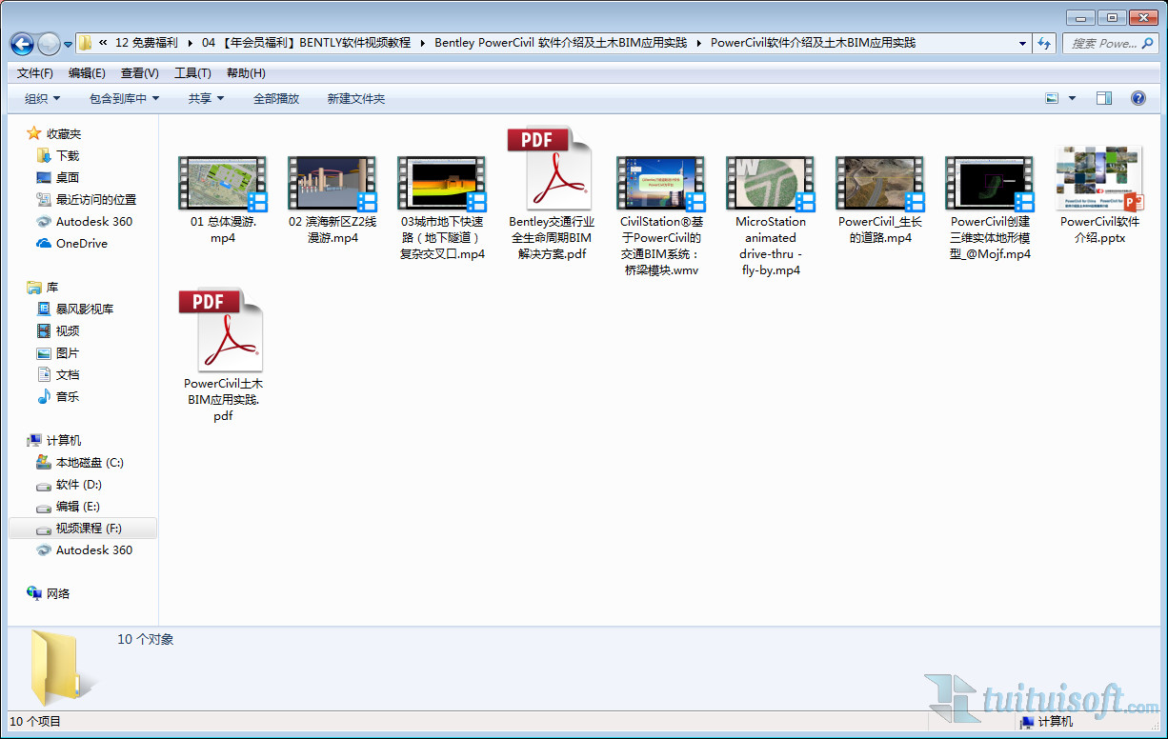Screen dimensions: 1168x739
Task: Click the search input field
Action: [1103, 44]
